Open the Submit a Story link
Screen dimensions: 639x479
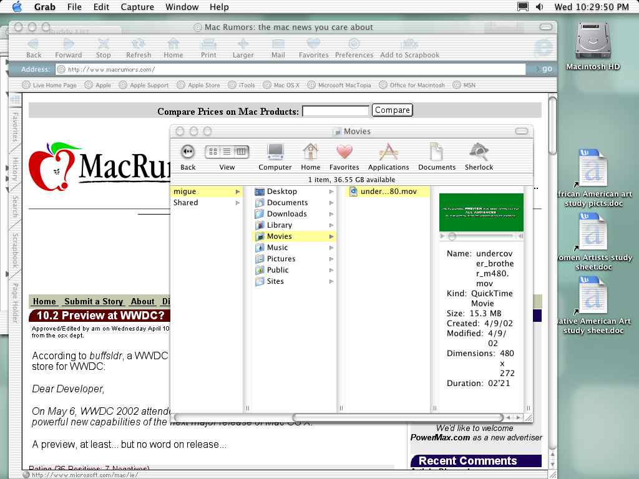pos(94,301)
